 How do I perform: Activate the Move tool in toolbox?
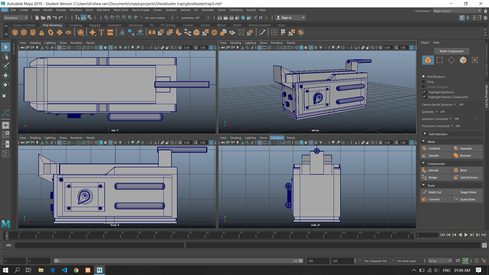click(x=6, y=75)
